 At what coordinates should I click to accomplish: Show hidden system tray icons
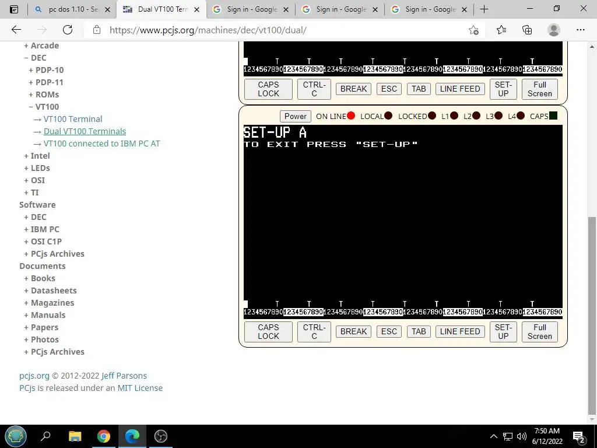[x=493, y=436]
